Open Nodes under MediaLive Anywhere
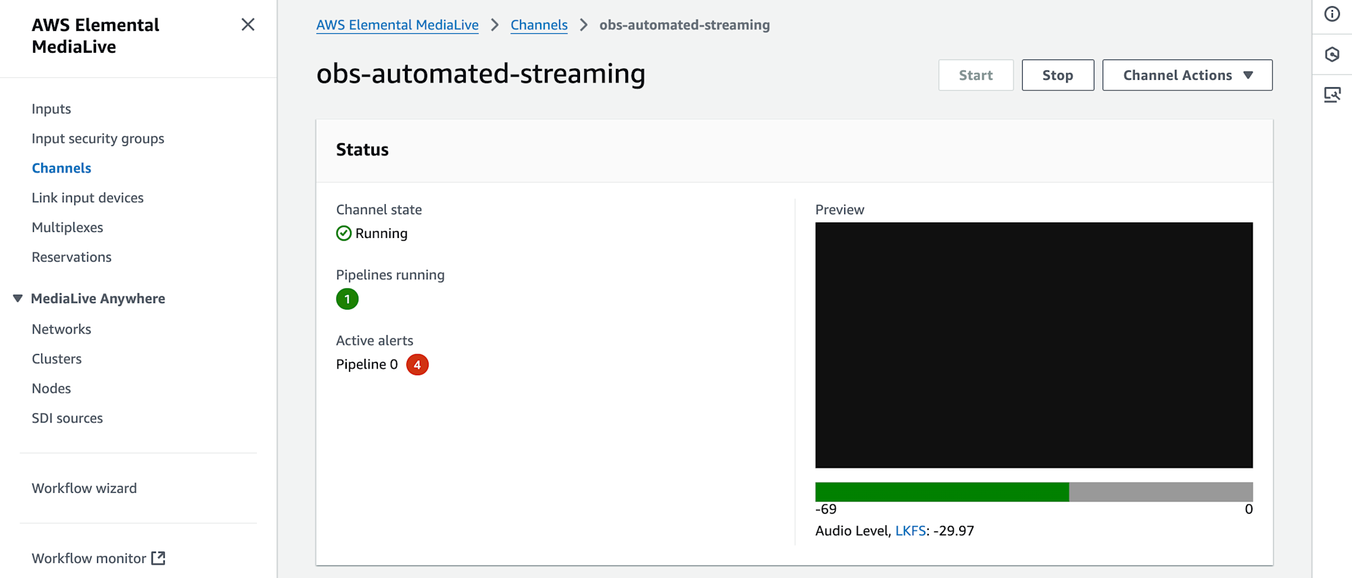The height and width of the screenshot is (578, 1352). pos(51,389)
